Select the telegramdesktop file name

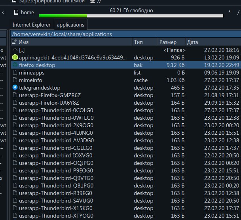(40, 88)
